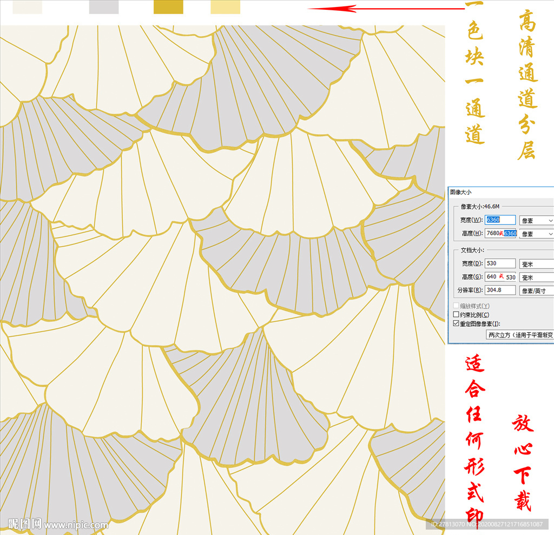Open the 像素/英寸 resolution unit dropdown

536,290
